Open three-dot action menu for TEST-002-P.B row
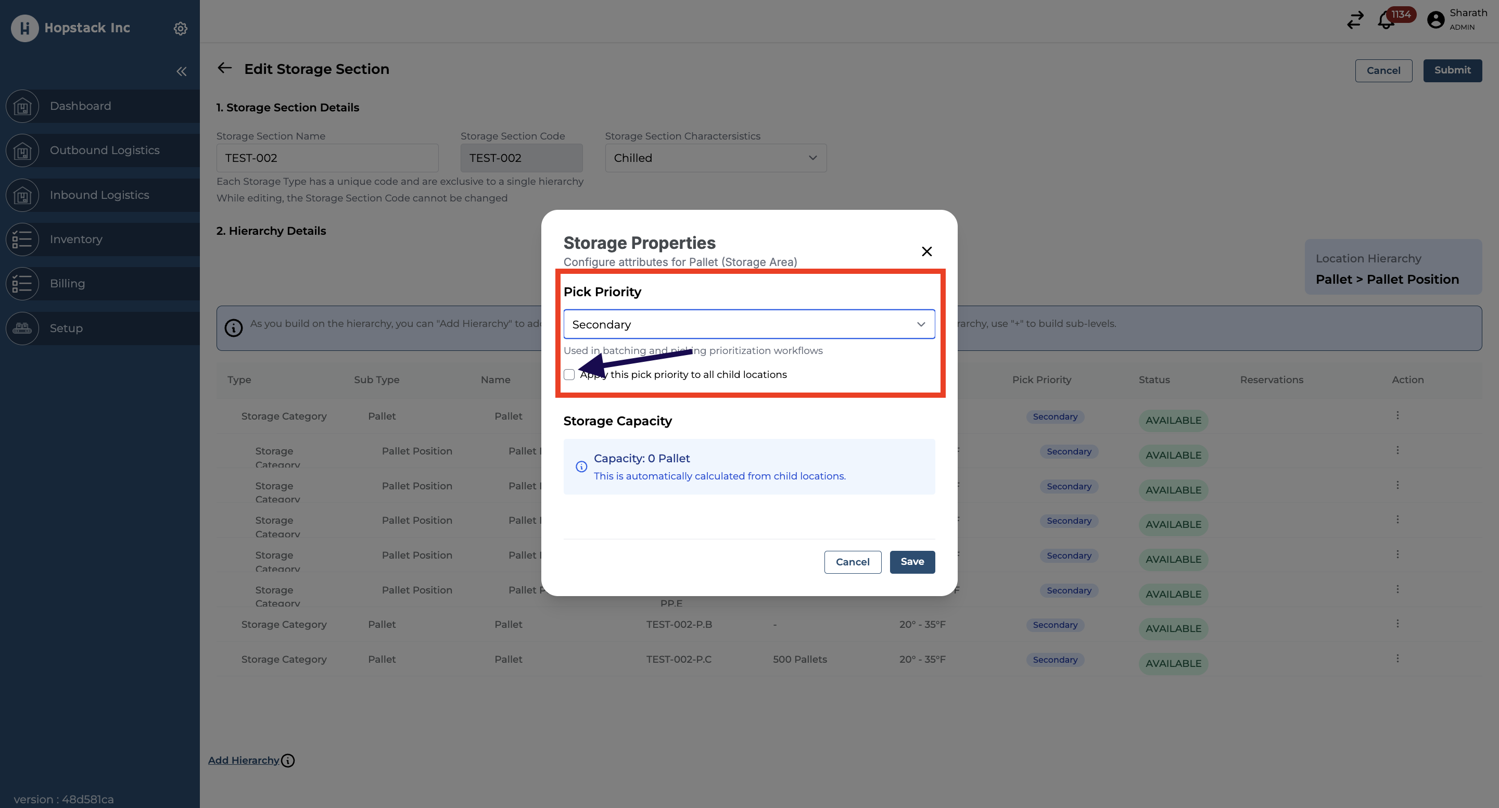1499x808 pixels. click(x=1397, y=624)
